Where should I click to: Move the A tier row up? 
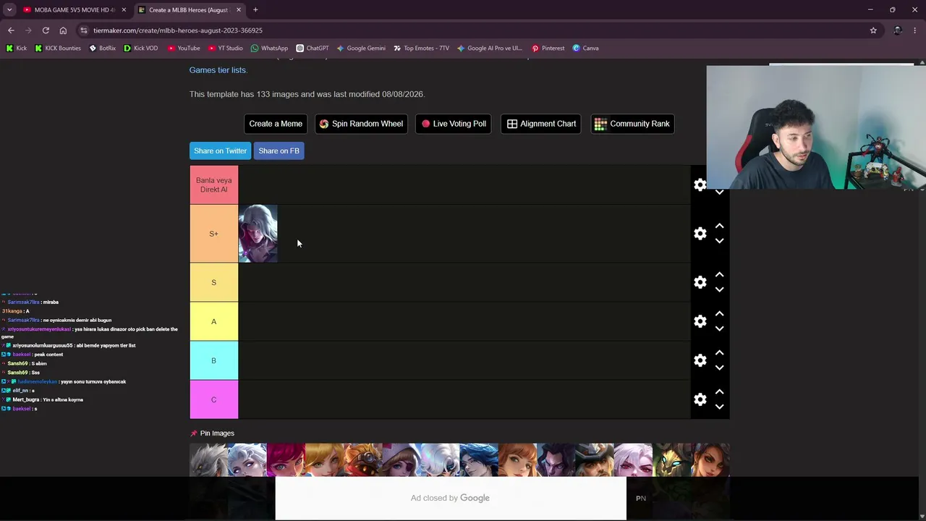pyautogui.click(x=719, y=314)
